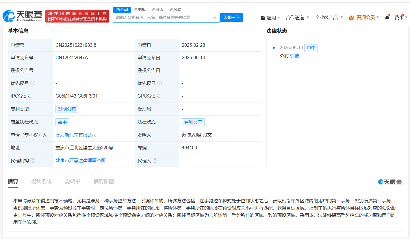Expand the 合作通道 dropdown
410x239 pixels.
click(x=297, y=18)
